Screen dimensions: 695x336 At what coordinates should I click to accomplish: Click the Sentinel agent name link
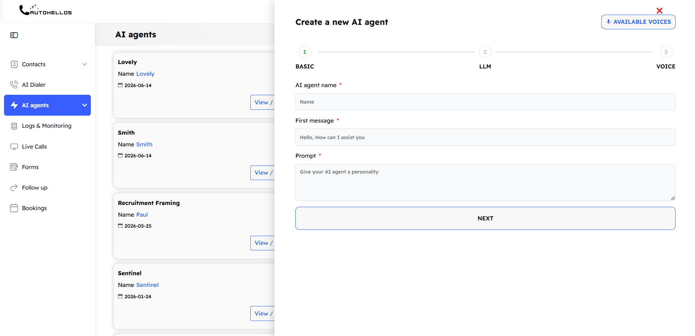(x=148, y=285)
